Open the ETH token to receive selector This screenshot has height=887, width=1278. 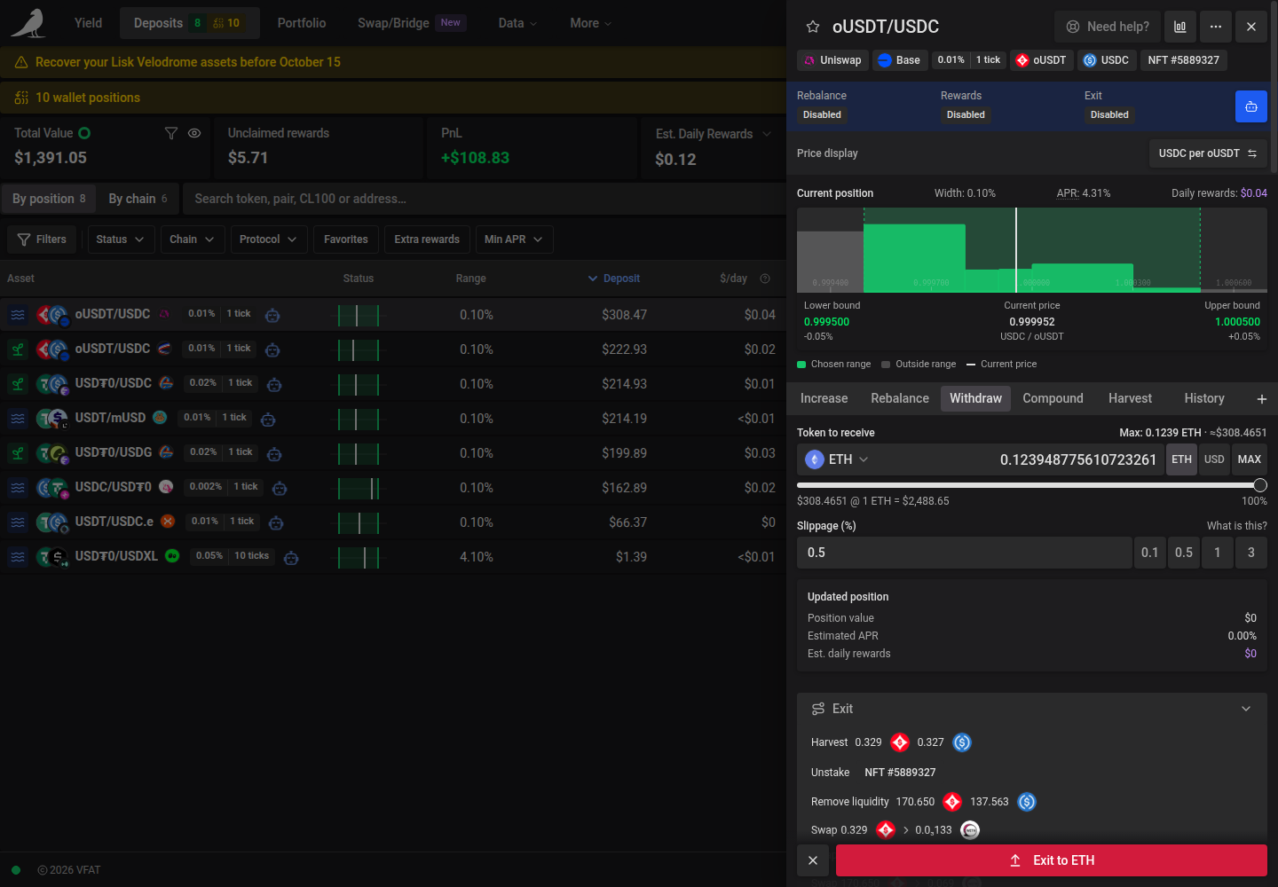coord(836,459)
